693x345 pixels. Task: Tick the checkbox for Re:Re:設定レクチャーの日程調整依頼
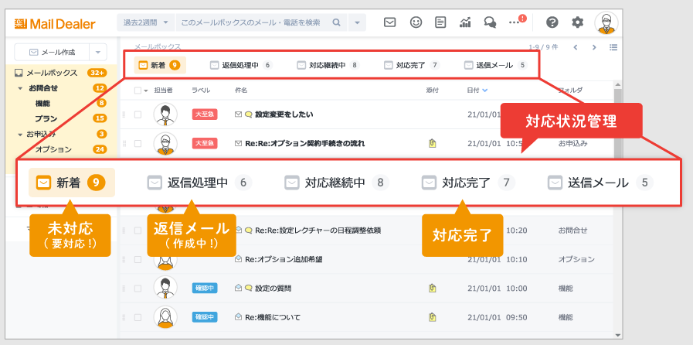(x=138, y=231)
